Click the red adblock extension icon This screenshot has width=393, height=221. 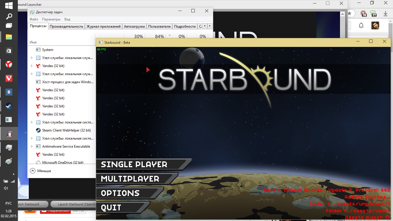(364, 14)
